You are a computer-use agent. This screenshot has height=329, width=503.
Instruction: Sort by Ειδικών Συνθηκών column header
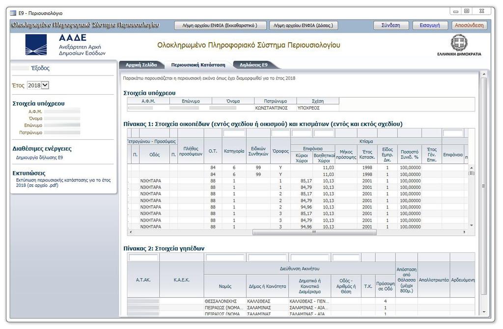pos(258,151)
